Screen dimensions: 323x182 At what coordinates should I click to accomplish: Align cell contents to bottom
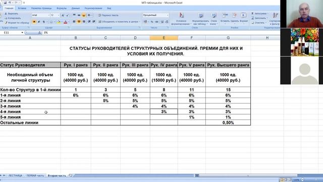tap(84, 15)
